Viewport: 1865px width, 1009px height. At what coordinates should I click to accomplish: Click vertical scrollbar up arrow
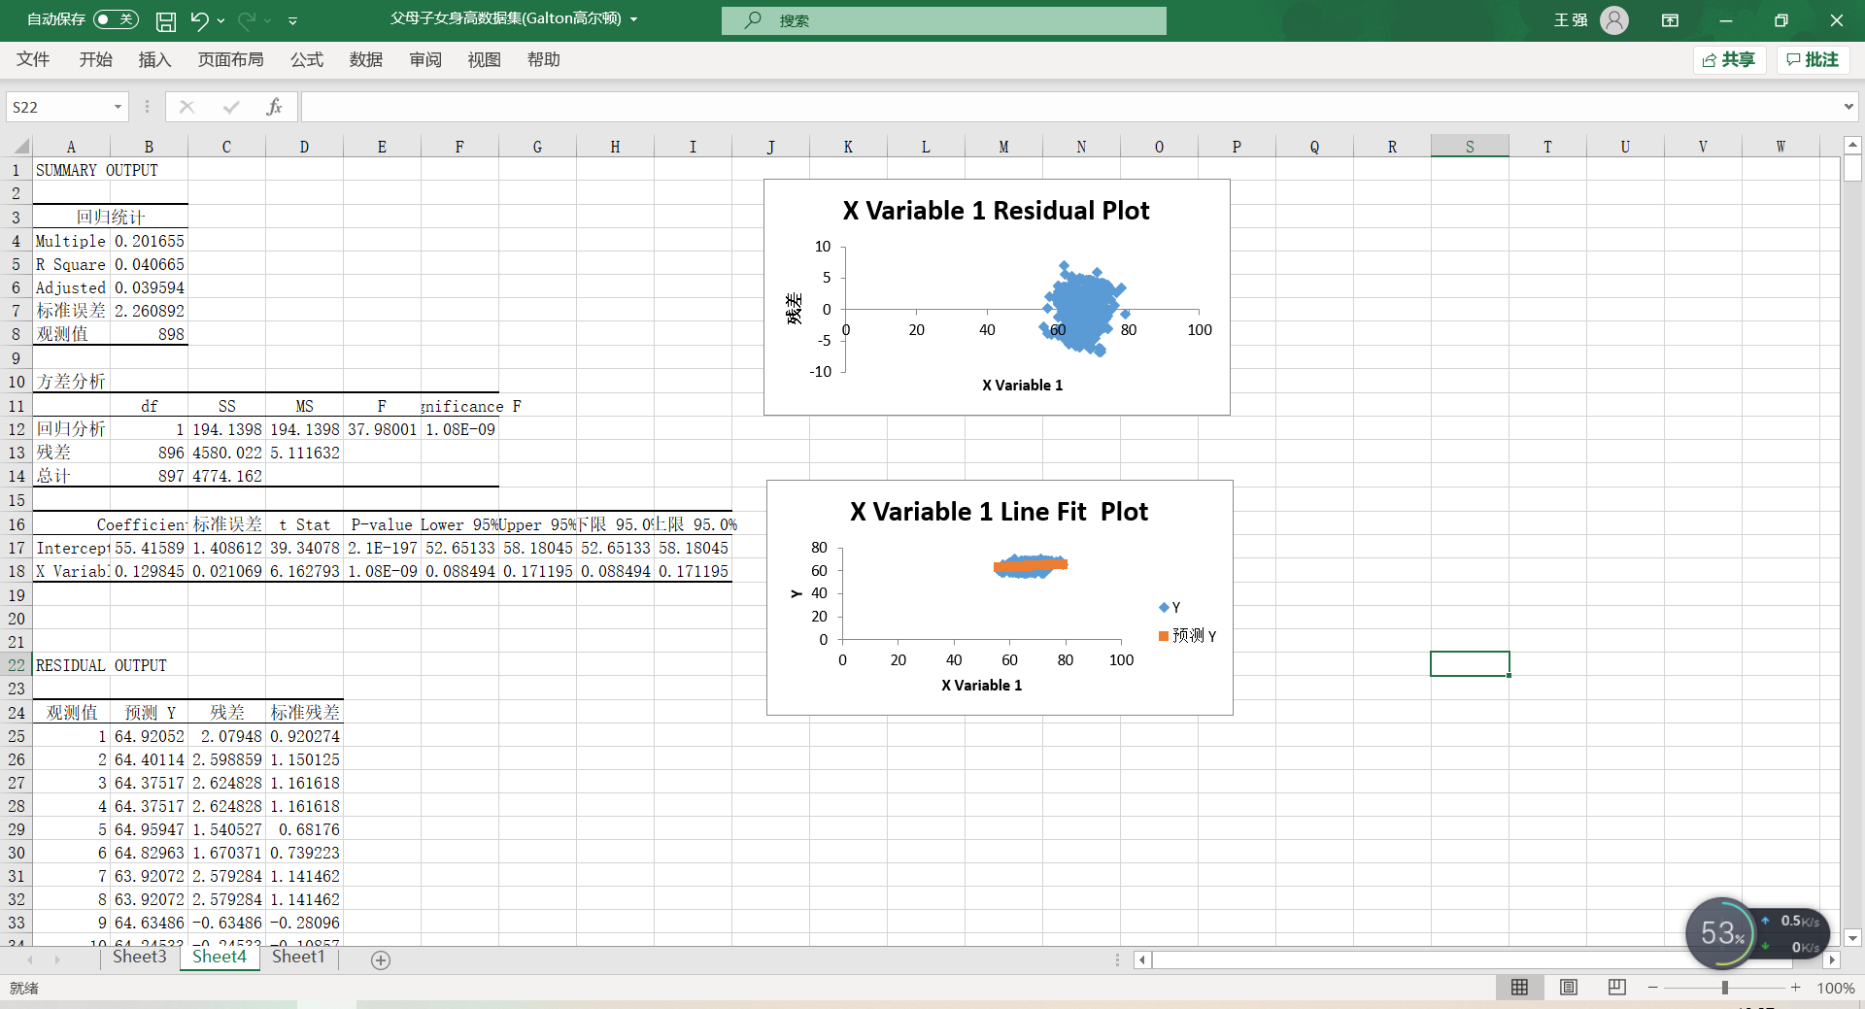click(1852, 145)
